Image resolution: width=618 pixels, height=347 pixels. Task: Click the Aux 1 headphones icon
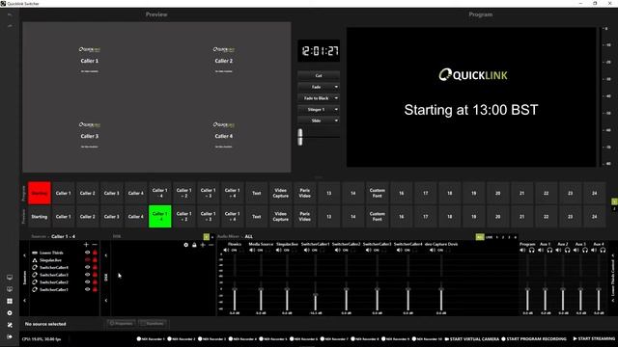point(549,251)
